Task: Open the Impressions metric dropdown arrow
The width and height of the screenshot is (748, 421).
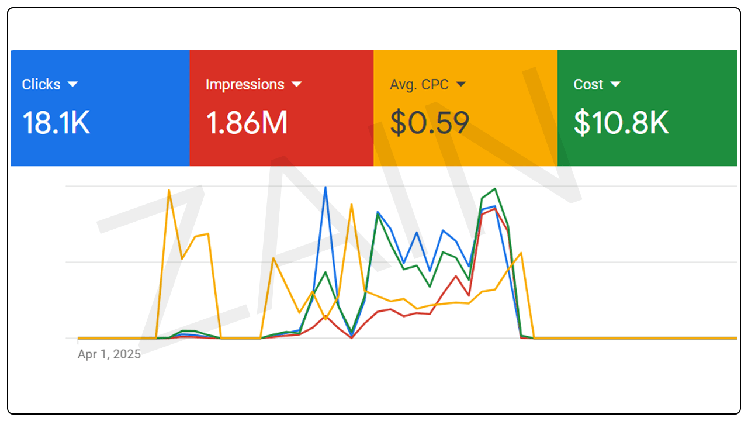Action: point(296,85)
